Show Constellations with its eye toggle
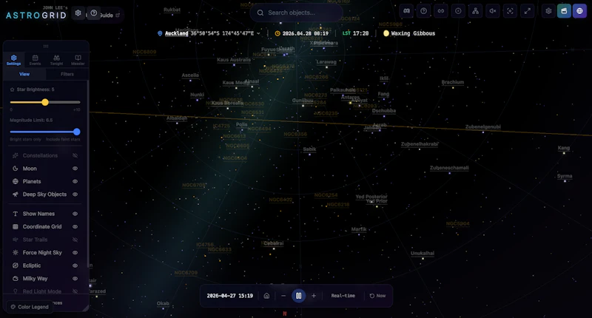 [75, 155]
